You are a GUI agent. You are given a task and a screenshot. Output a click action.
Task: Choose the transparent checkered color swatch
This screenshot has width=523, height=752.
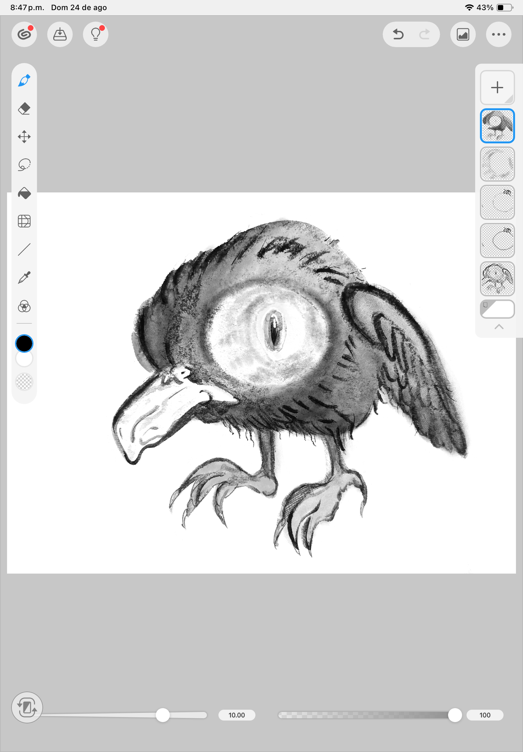pyautogui.click(x=24, y=382)
